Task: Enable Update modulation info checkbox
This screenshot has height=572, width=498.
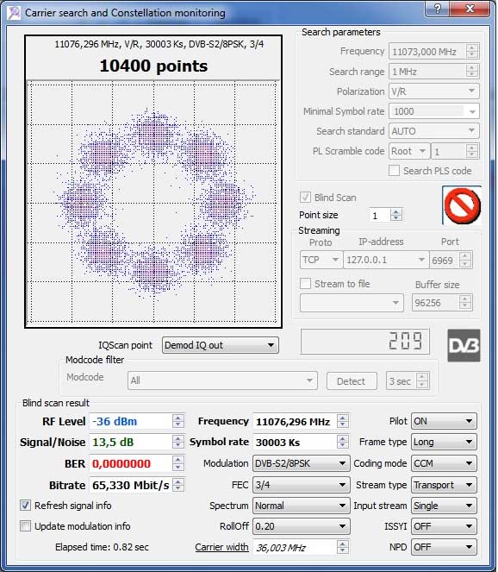Action: [25, 526]
